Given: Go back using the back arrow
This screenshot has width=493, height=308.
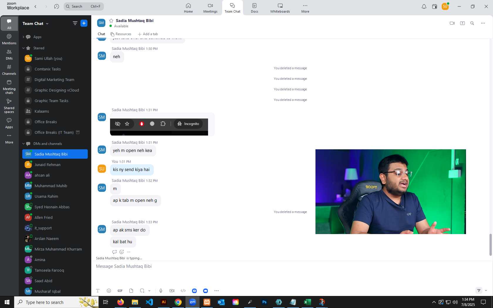Looking at the screenshot, I should pos(36,6).
